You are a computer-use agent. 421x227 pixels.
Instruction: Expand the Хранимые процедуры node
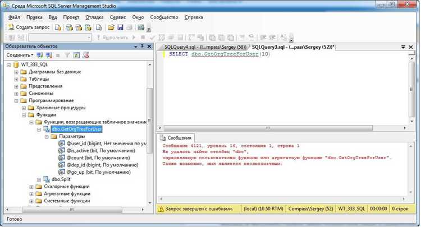(24, 108)
